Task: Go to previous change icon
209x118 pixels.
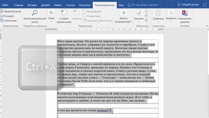Action: point(146,16)
